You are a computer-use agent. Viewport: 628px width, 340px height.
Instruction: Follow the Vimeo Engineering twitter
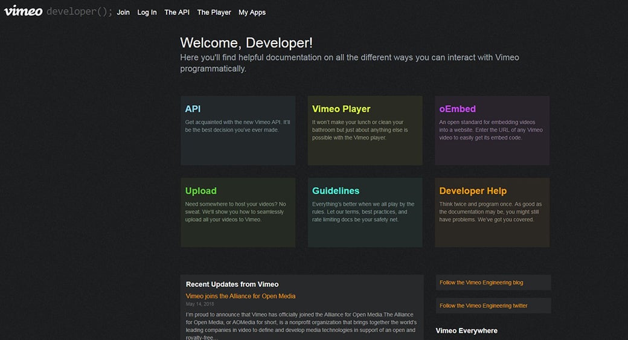point(483,306)
